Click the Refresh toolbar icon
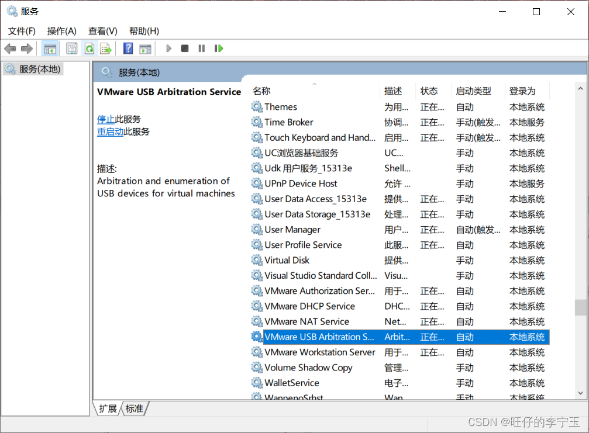The height and width of the screenshot is (433, 589). click(x=89, y=49)
